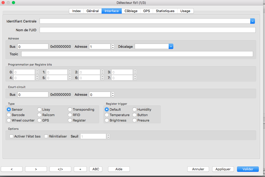Click register bit 3 value field
The width and height of the screenshot is (265, 177).
pos(122,72)
